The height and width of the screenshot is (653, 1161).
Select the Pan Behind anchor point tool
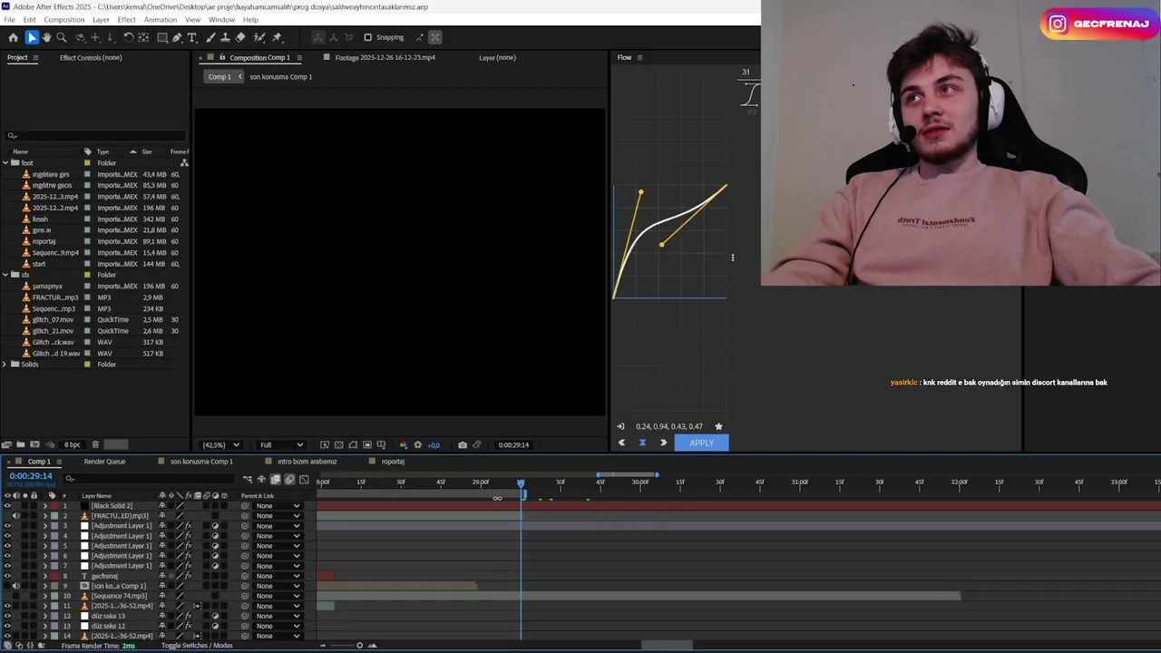143,37
